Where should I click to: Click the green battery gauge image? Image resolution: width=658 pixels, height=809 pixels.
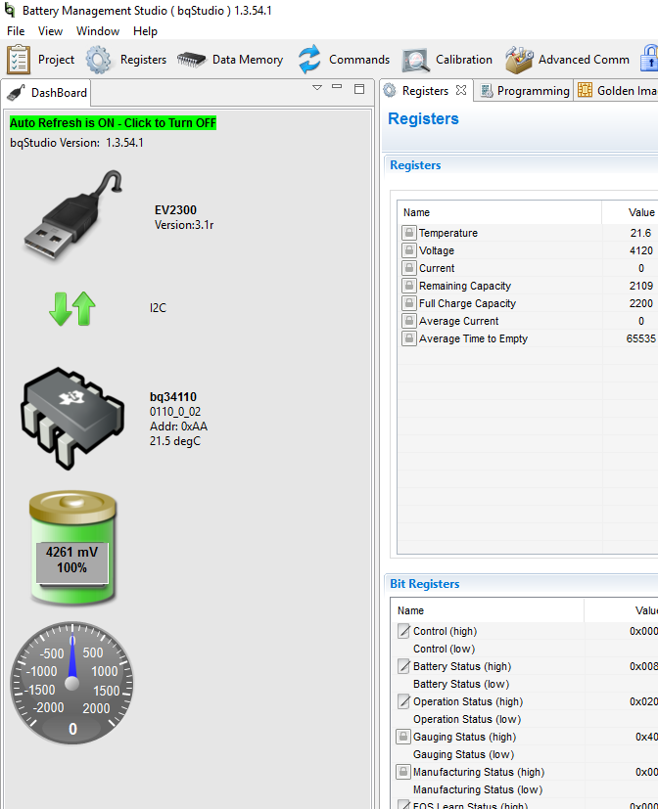(x=72, y=548)
